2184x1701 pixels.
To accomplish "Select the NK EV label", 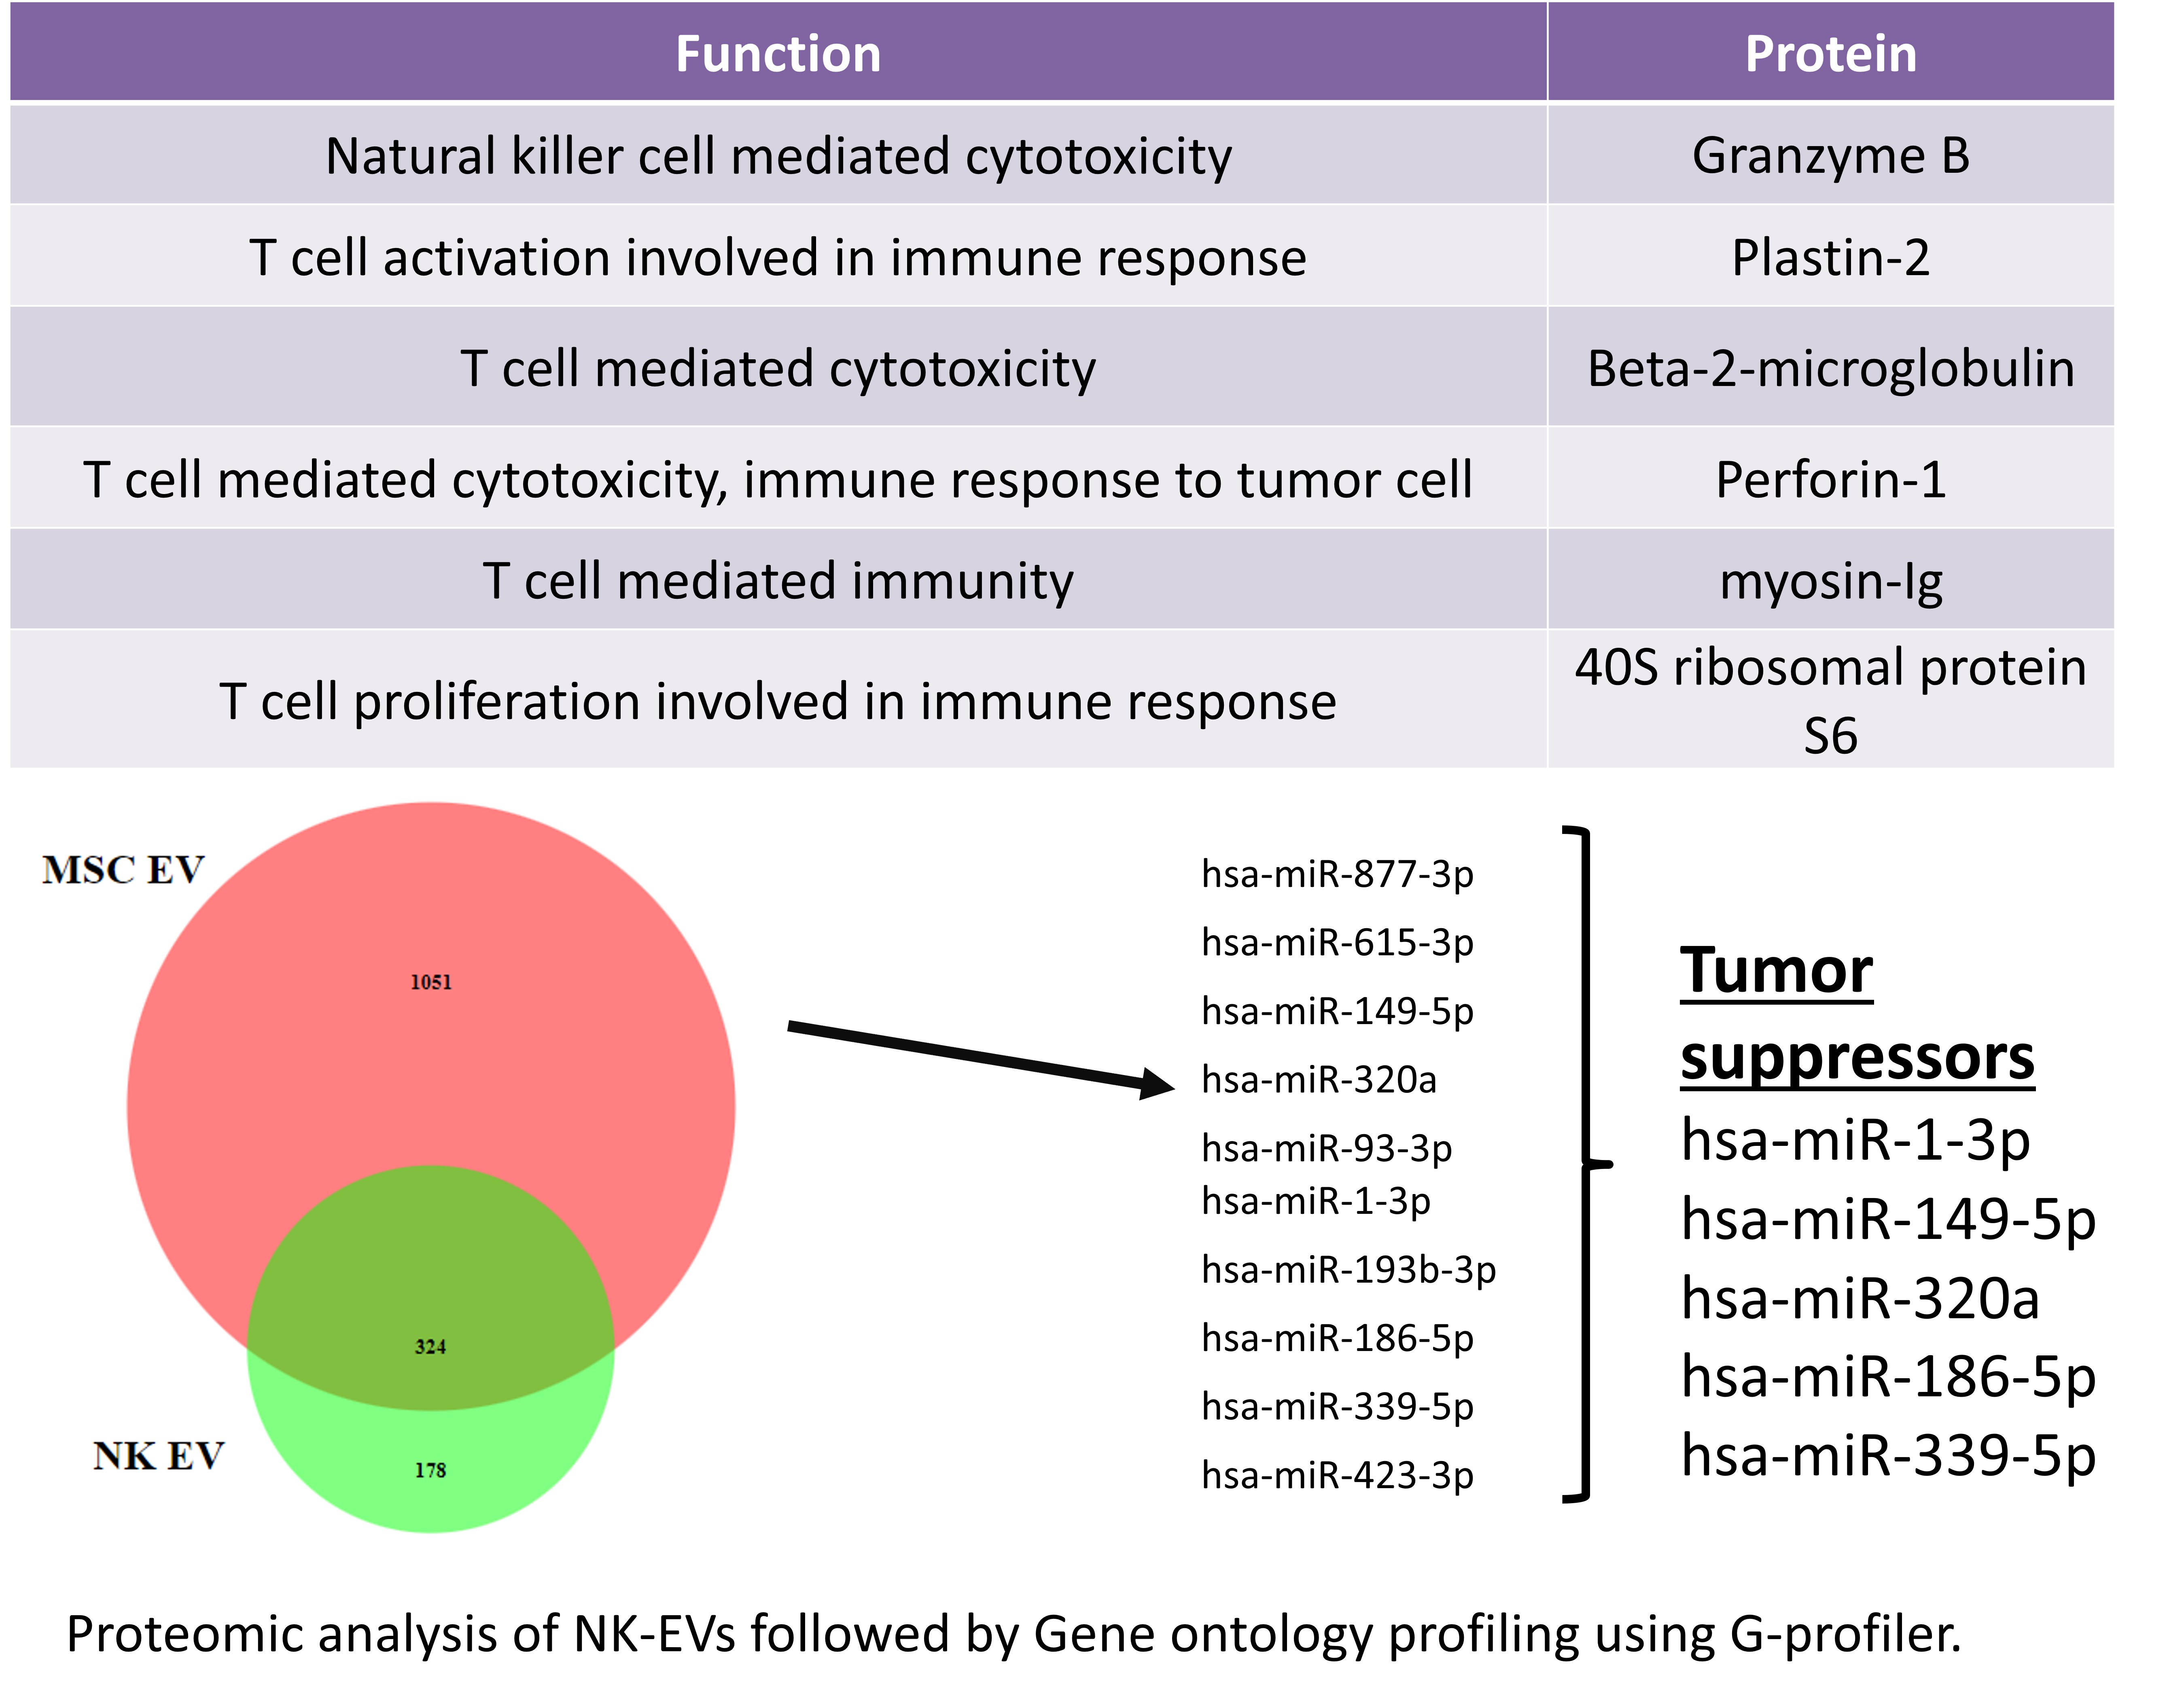I will click(158, 1456).
